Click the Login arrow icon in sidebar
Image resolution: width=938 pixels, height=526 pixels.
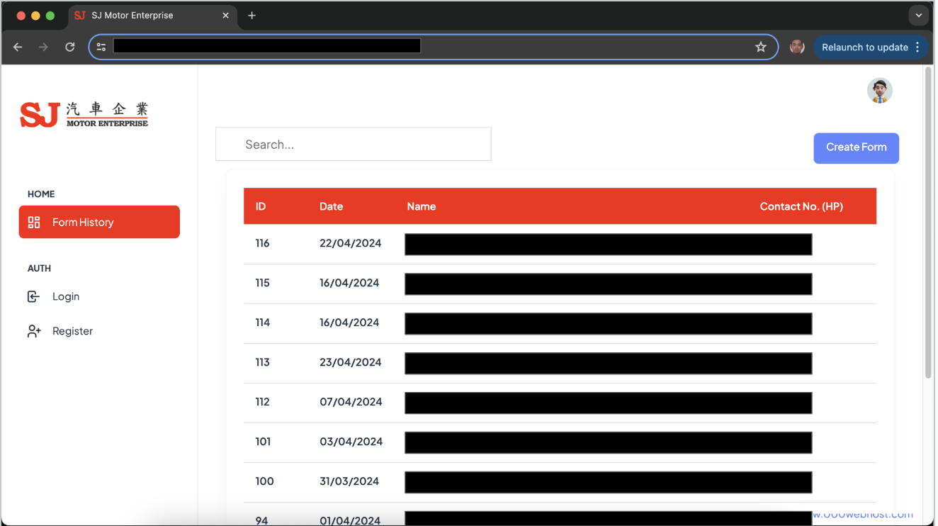33,297
